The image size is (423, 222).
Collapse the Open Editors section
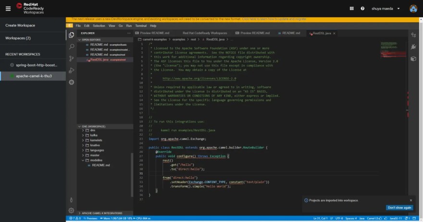105,40
